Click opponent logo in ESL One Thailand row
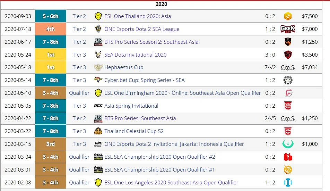 pos(288,16)
